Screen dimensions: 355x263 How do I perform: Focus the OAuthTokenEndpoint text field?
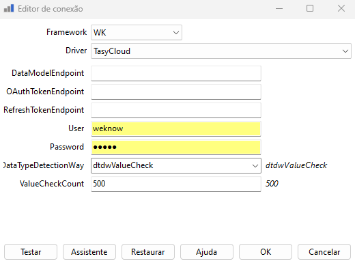tap(176, 92)
